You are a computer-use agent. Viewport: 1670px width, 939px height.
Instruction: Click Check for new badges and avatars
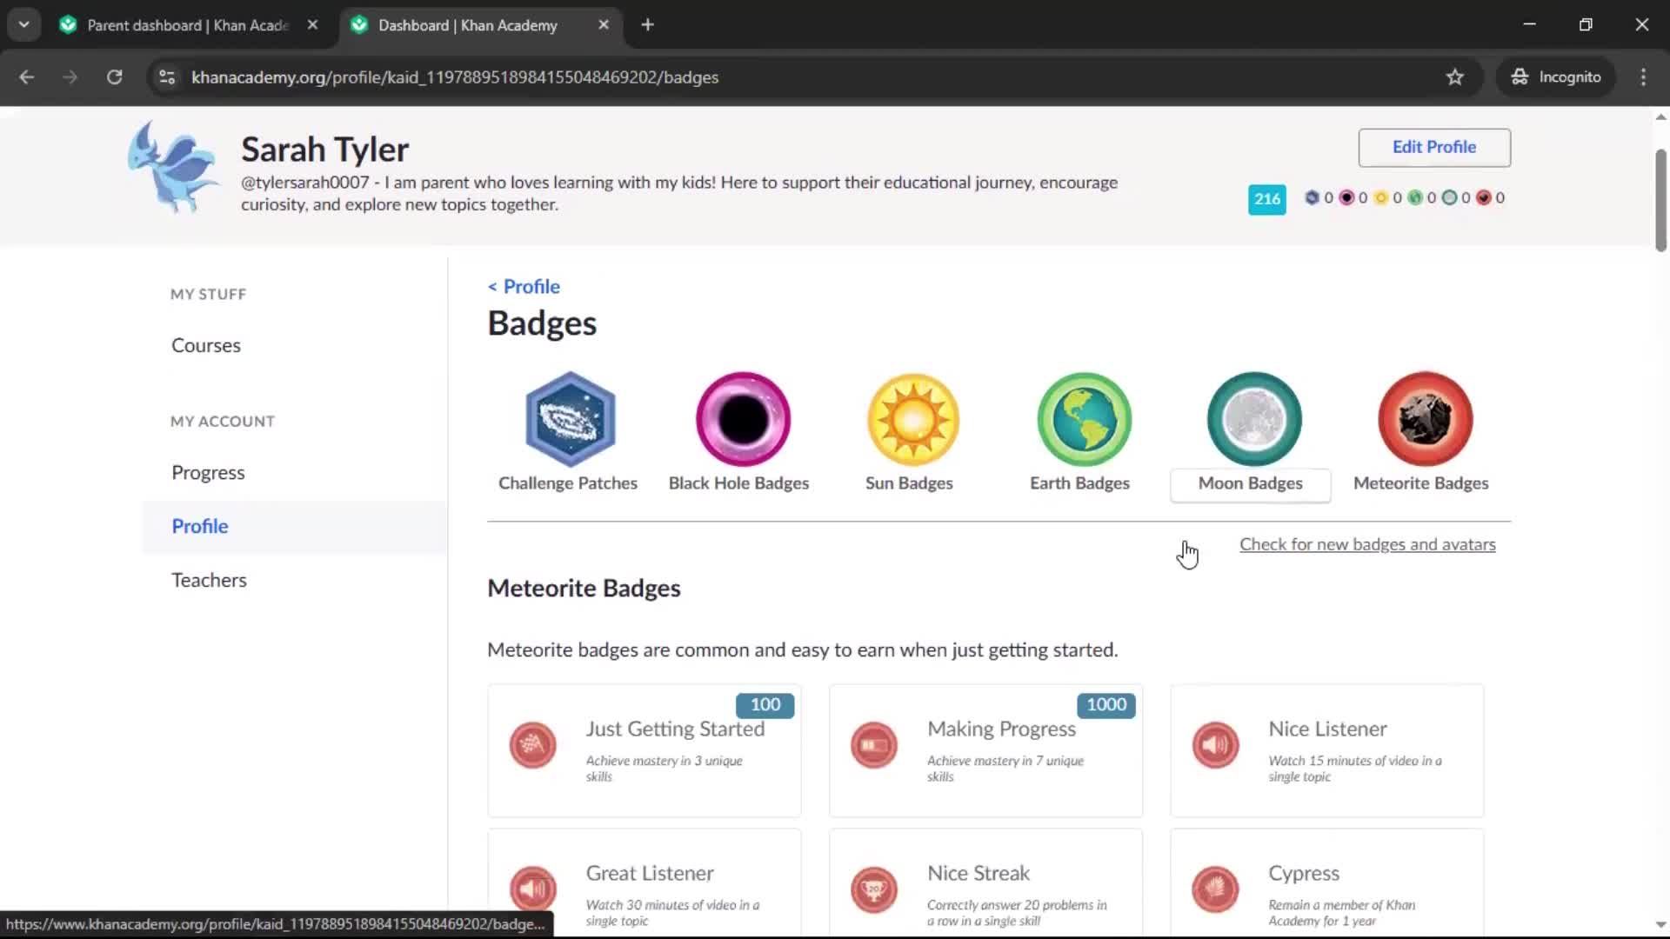tap(1367, 544)
